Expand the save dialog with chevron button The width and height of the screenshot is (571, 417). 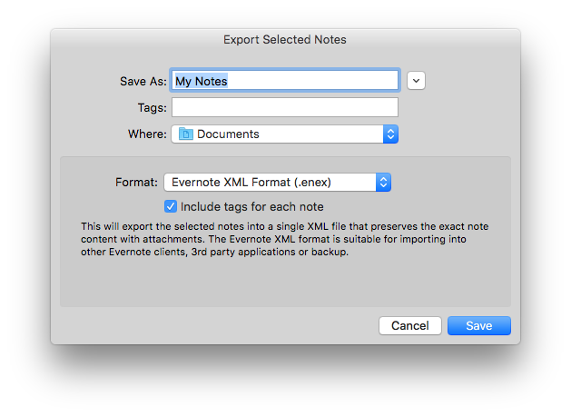tap(417, 81)
